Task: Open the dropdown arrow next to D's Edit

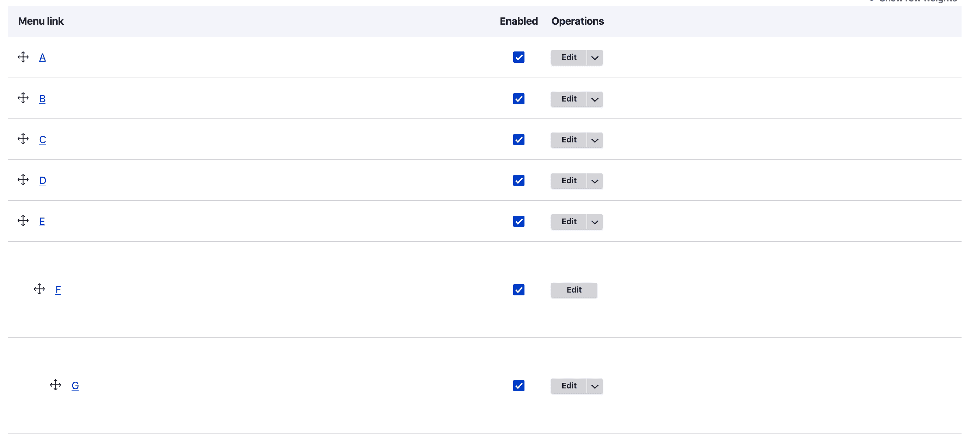Action: tap(595, 181)
